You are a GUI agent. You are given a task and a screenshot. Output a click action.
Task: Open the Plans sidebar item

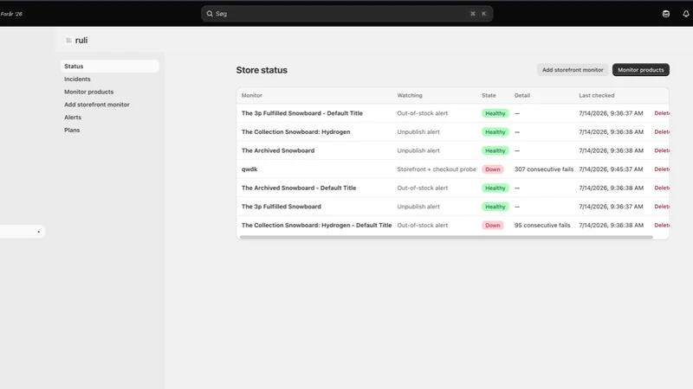coord(72,131)
